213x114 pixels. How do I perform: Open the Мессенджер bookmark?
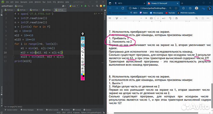156,13
